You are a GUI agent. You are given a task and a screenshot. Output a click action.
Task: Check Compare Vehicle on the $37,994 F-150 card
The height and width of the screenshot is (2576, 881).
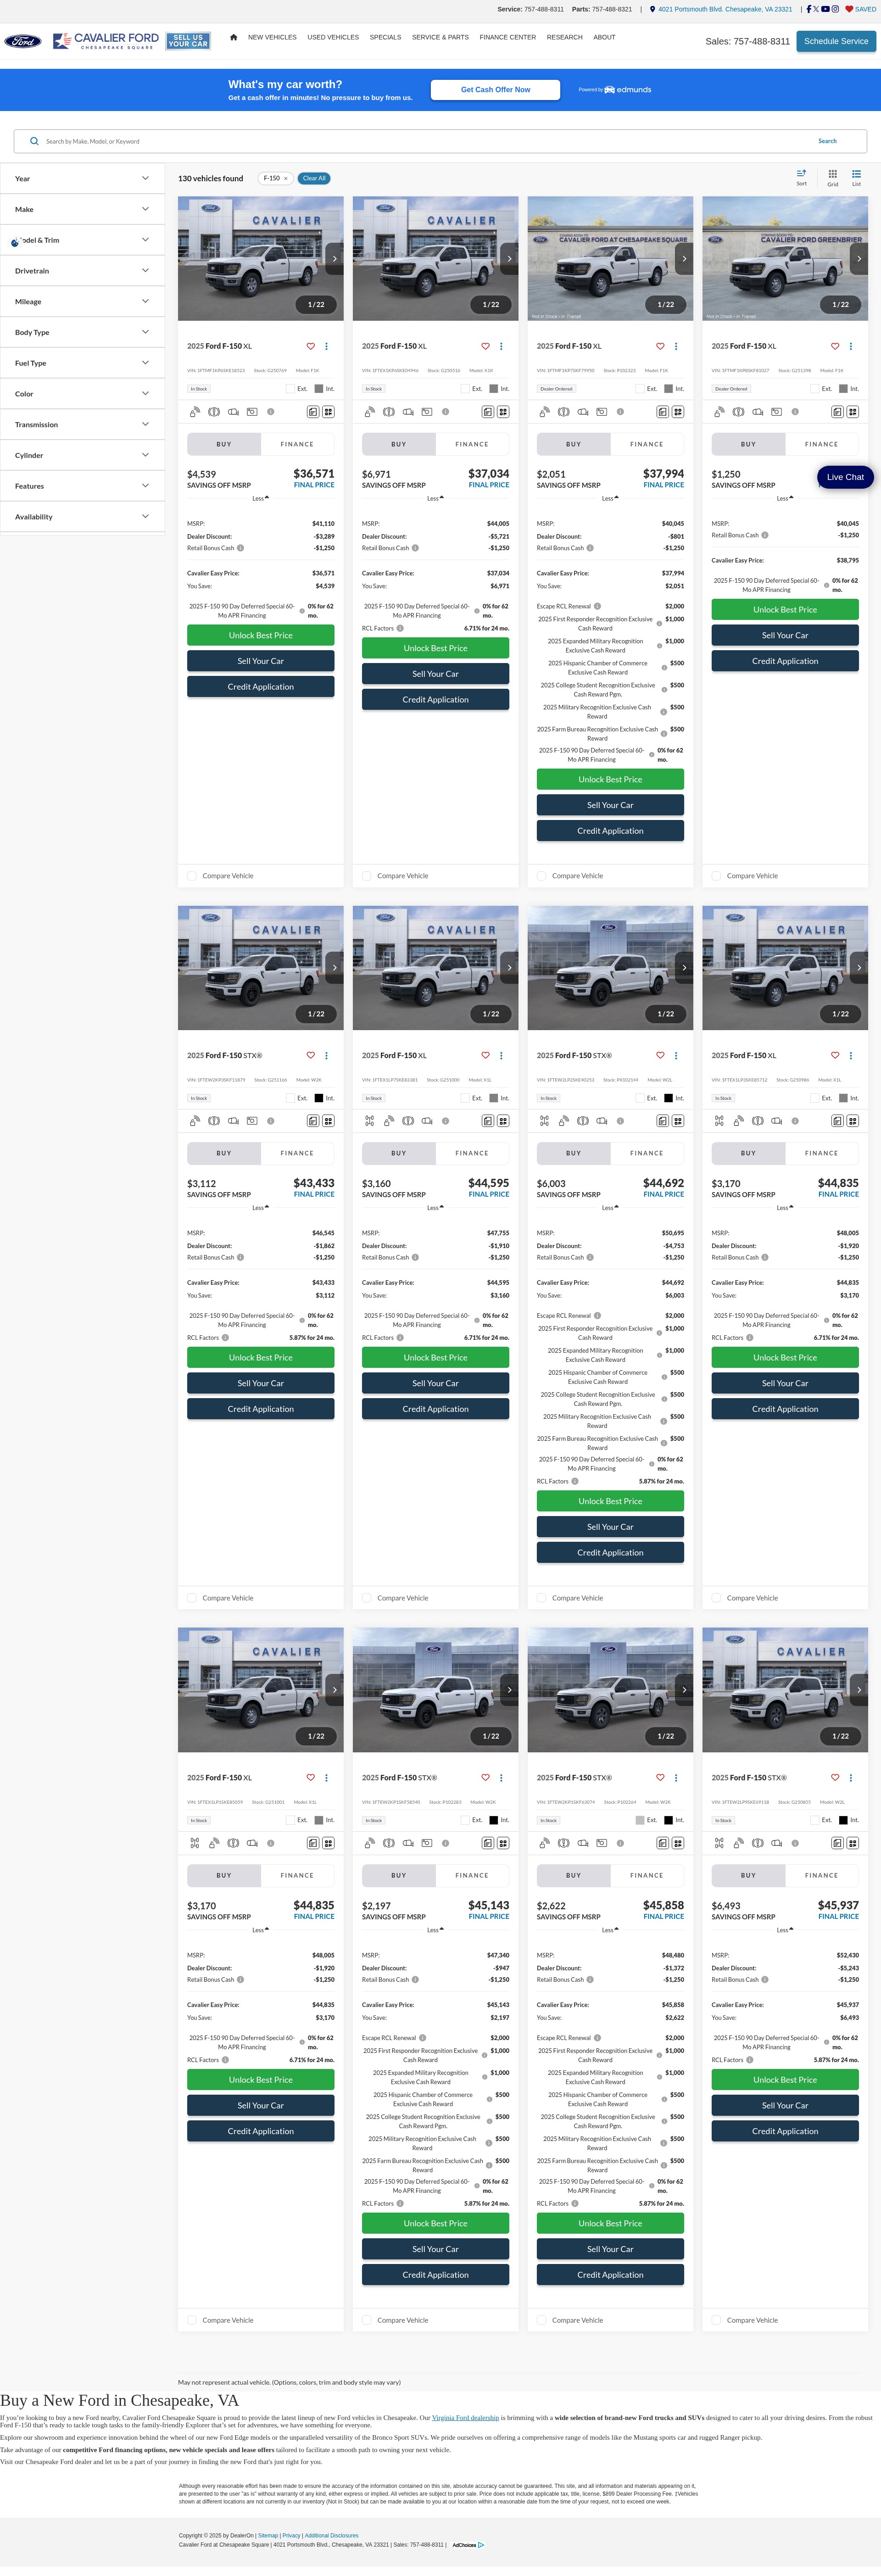tap(542, 876)
